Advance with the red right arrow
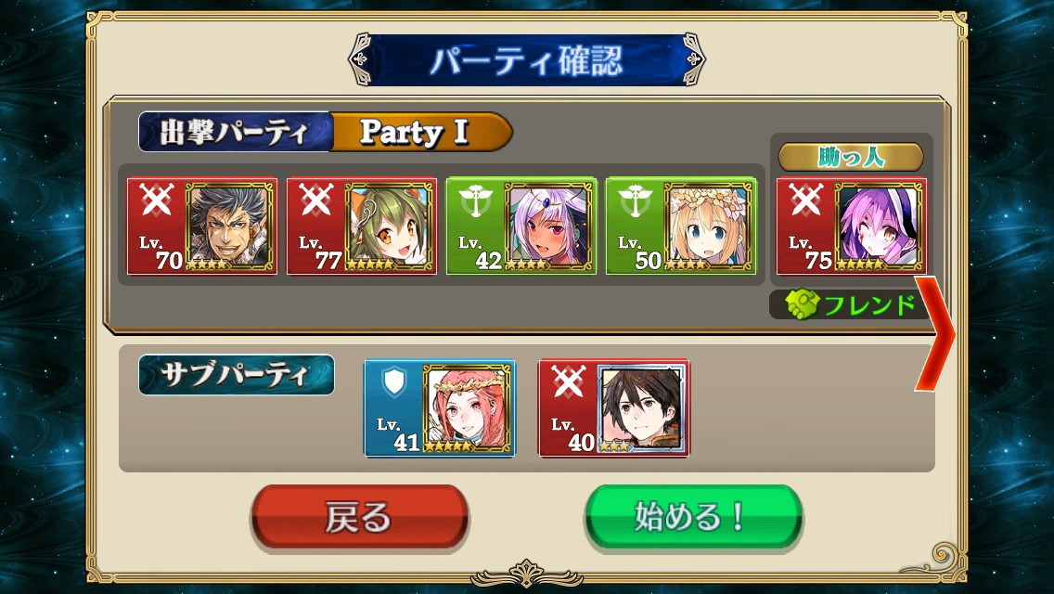The width and height of the screenshot is (1054, 594). click(x=935, y=333)
